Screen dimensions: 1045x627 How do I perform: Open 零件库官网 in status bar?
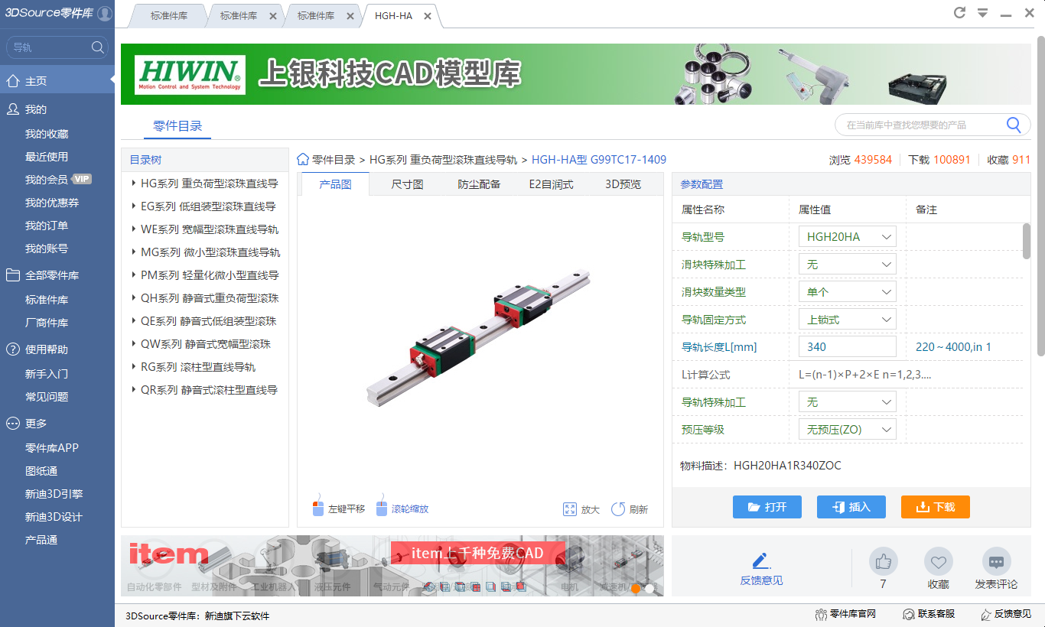(845, 614)
